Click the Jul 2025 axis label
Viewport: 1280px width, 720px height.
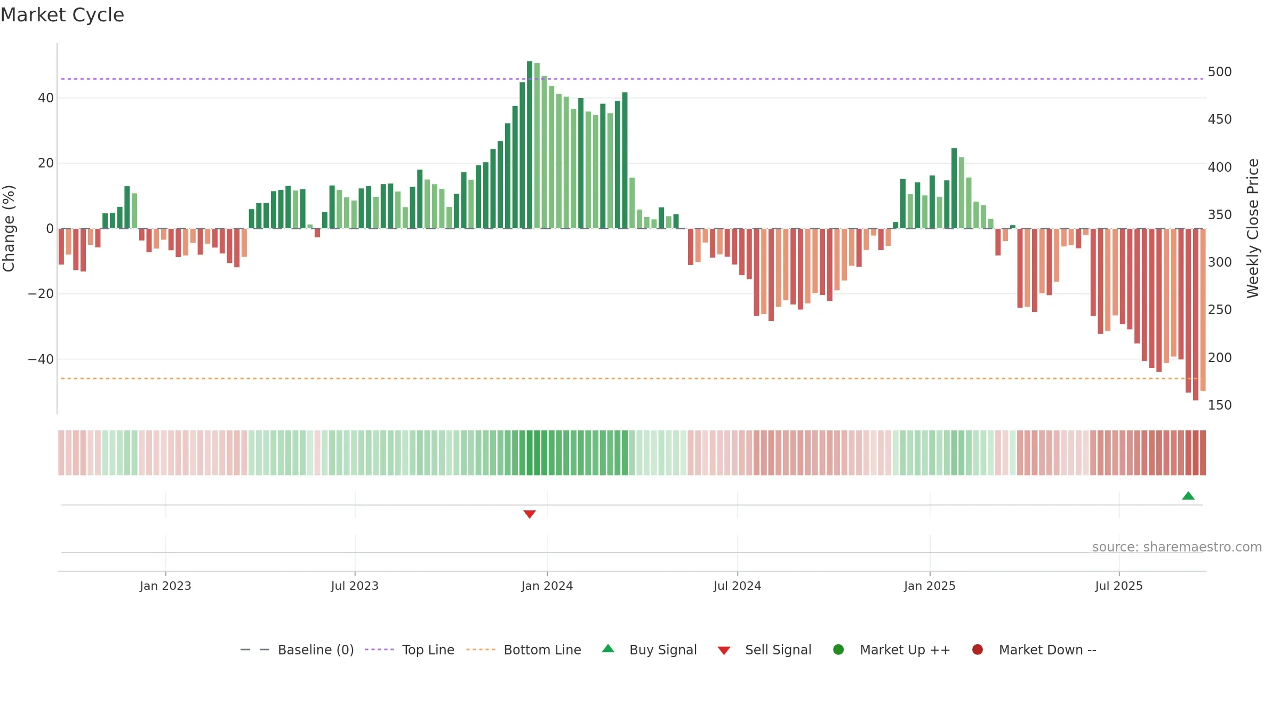(1119, 586)
